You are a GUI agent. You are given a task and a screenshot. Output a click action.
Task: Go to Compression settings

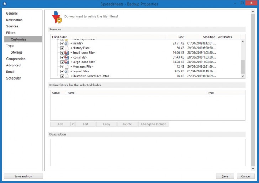point(16,59)
